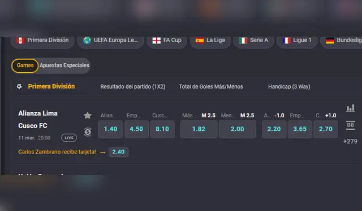Screen dimensions: 362x211
Task: Click the soccer ball icon beside Primera División
Action: point(20,87)
